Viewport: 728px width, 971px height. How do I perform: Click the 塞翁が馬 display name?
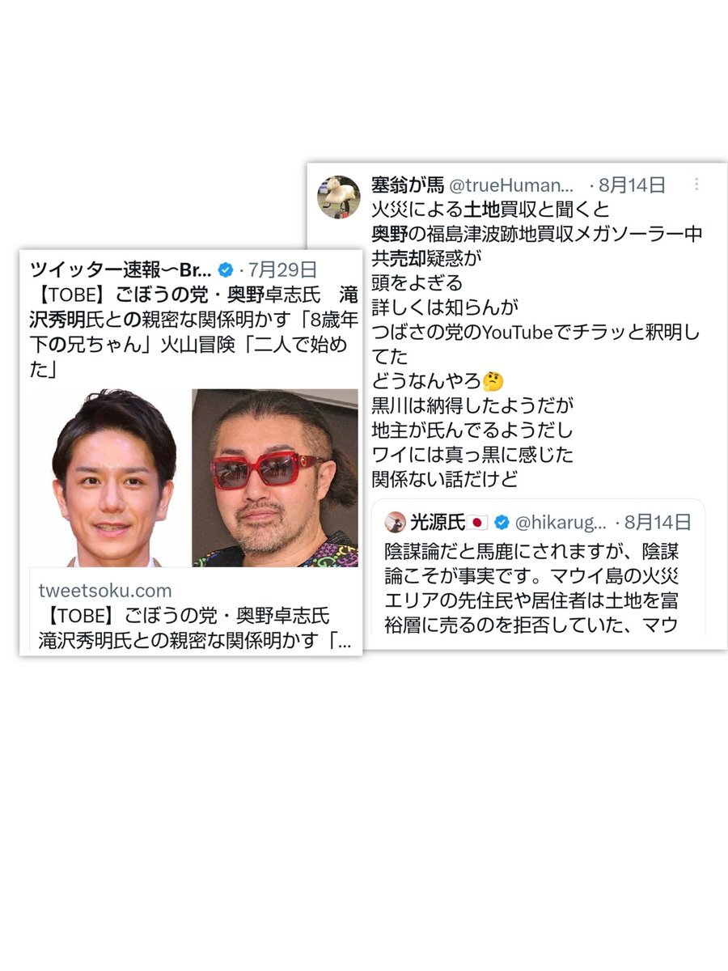tap(408, 185)
